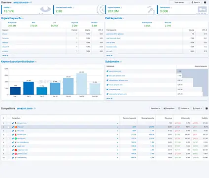Click the 2.8B estimated search traffic value
209x178 pixels.
click(59, 11)
